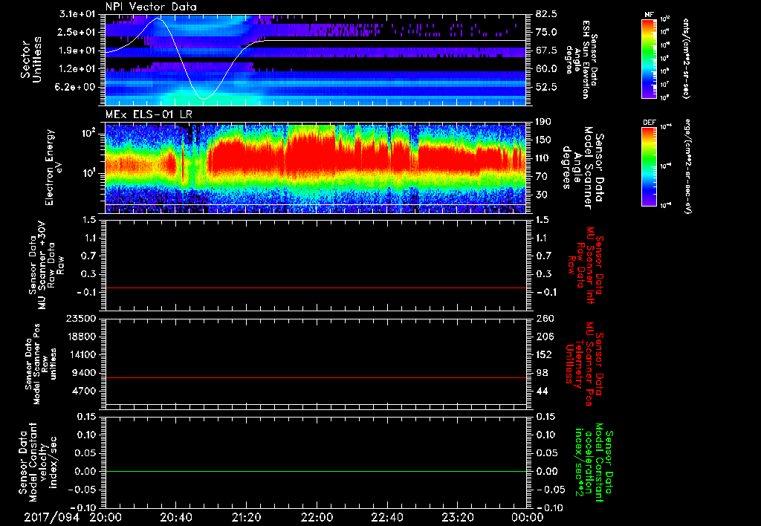
Task: Click the '14100' scanner position tick label
Action: [x=82, y=354]
